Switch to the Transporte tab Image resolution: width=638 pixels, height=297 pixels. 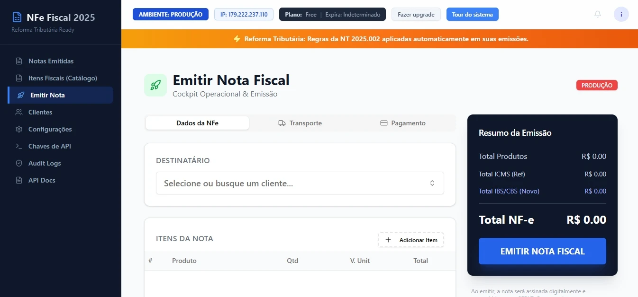point(300,123)
